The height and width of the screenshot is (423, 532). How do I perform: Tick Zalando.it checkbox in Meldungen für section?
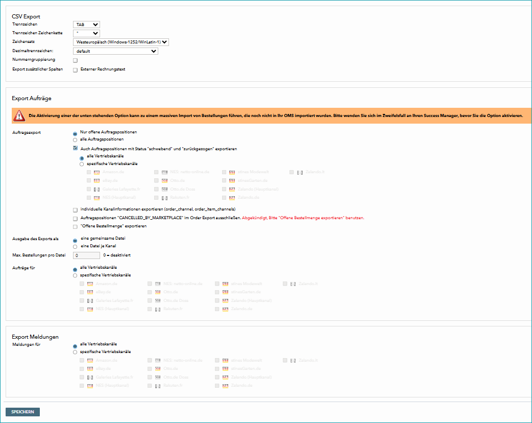pyautogui.click(x=285, y=361)
